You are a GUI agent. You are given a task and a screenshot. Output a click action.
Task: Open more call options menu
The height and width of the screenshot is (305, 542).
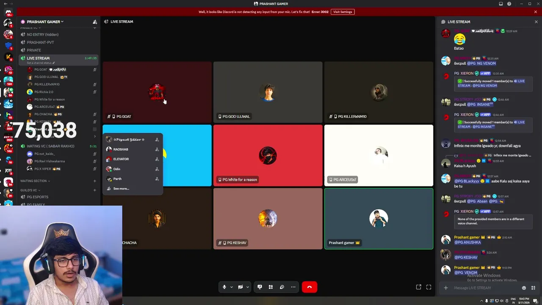click(293, 287)
